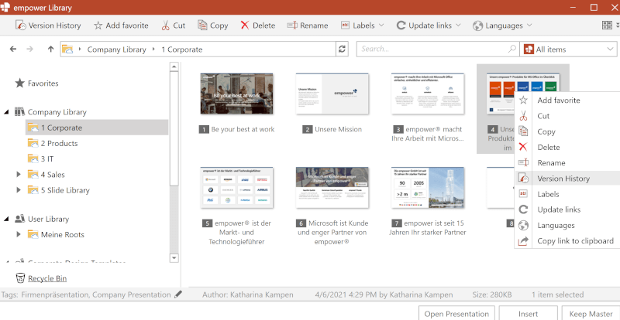This screenshot has height=320, width=620.
Task: Click 1 Corporate in the breadcrumb path
Action: (x=182, y=49)
